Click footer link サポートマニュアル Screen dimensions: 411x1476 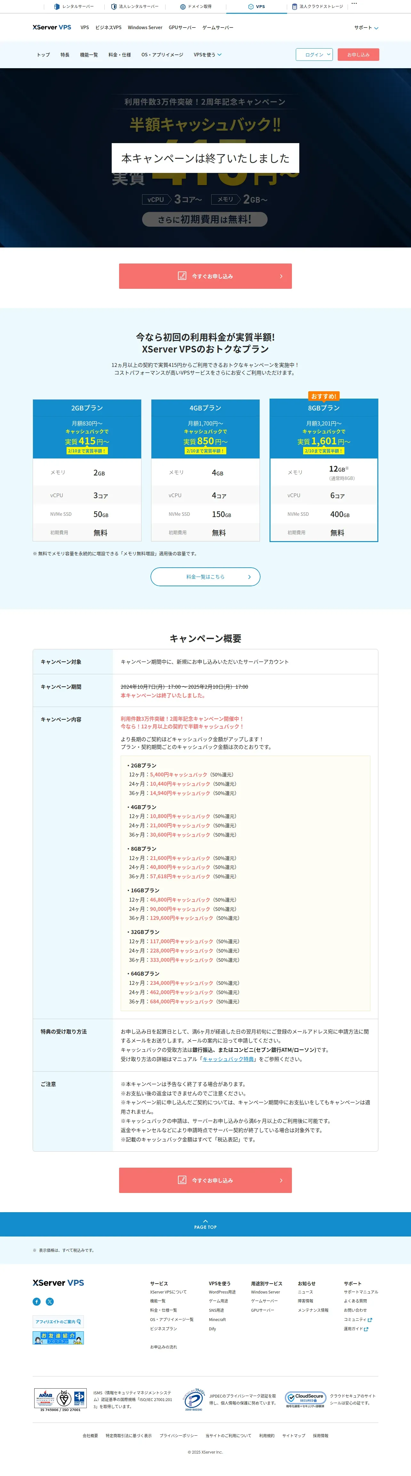361,1292
